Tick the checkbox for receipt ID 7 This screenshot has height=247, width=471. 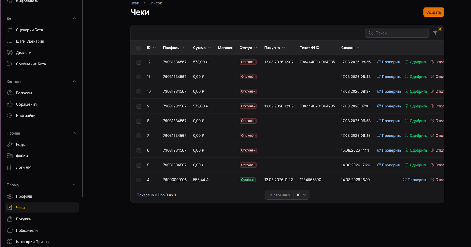click(x=139, y=136)
